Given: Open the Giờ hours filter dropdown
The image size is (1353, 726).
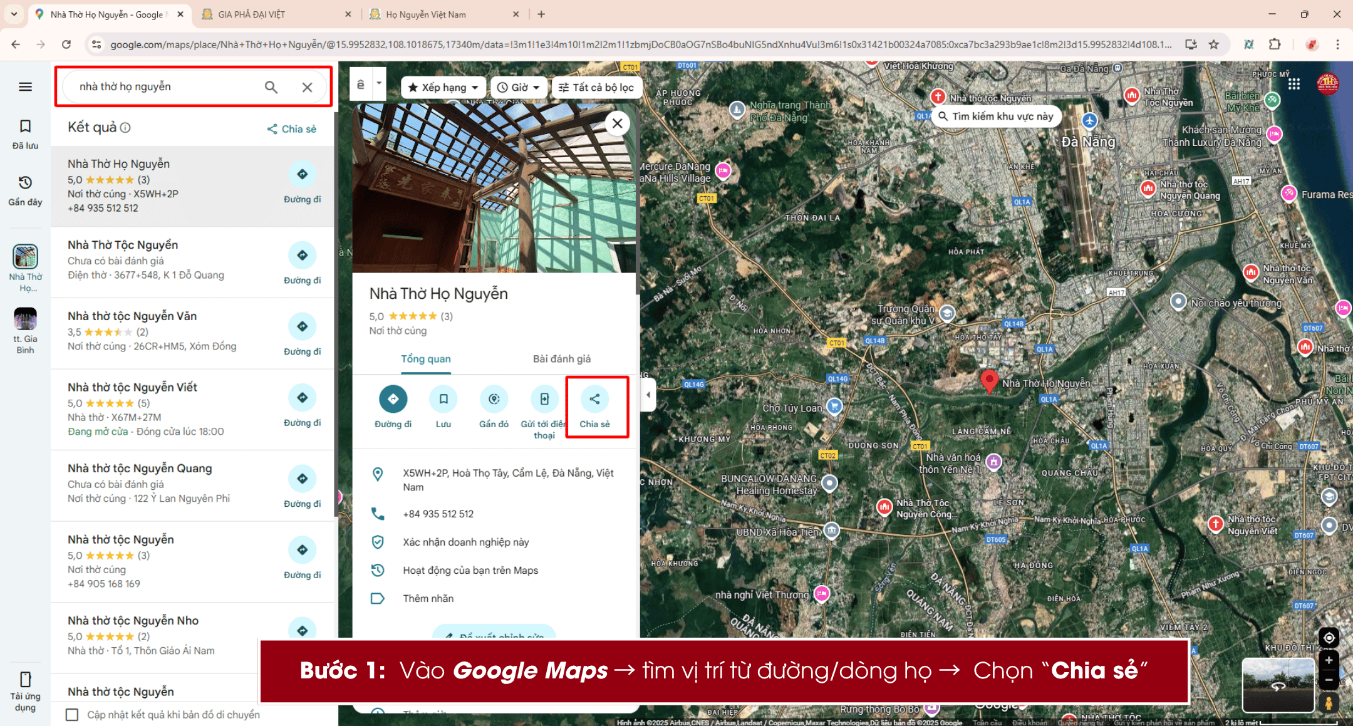Looking at the screenshot, I should (x=518, y=87).
